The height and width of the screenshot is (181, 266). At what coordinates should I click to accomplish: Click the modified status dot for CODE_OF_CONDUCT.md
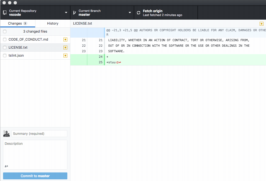pos(65,40)
